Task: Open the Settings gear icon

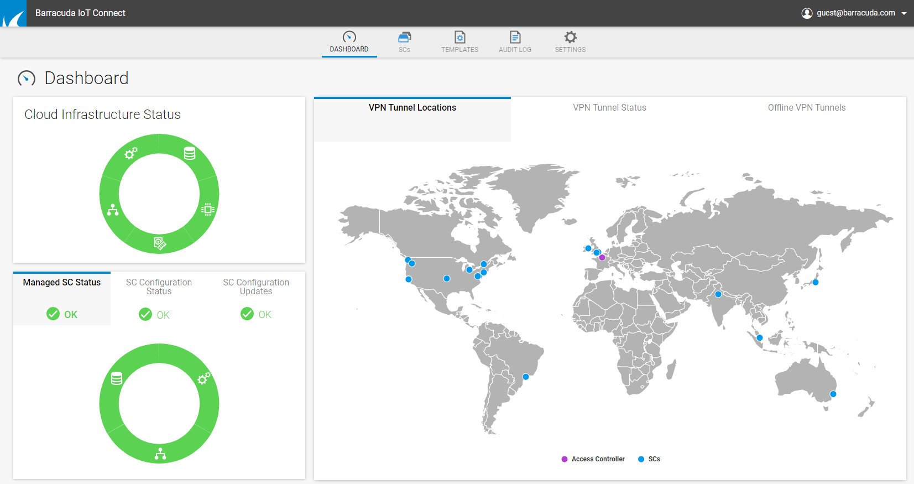Action: click(570, 37)
